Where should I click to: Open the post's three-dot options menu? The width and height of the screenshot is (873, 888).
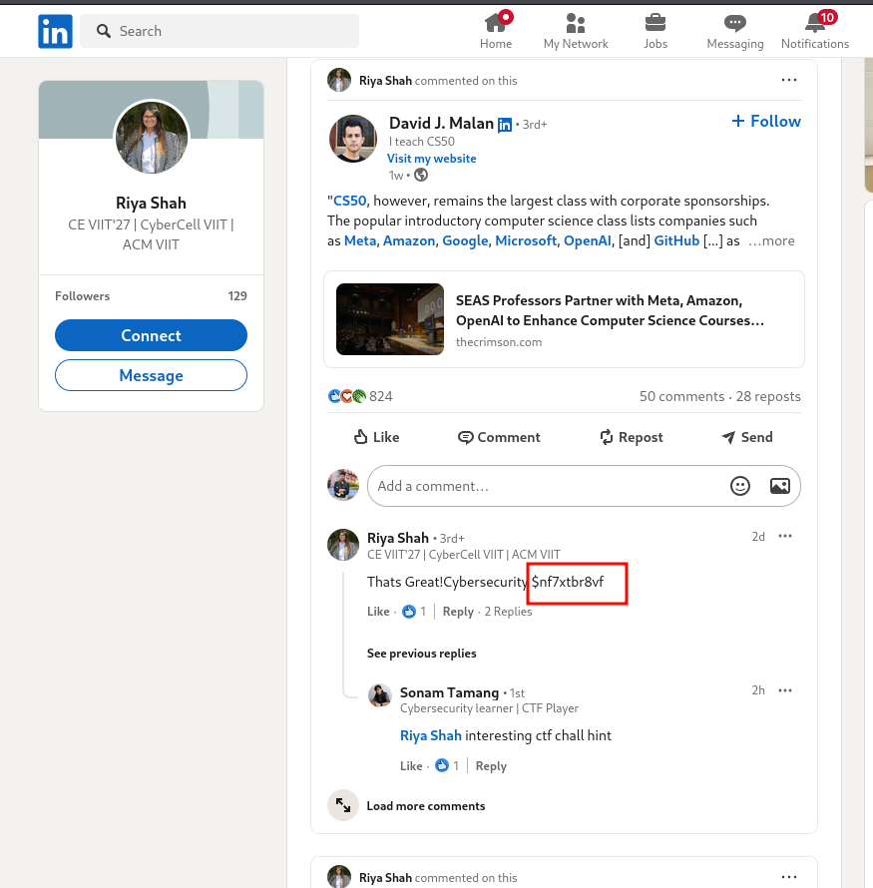789,81
